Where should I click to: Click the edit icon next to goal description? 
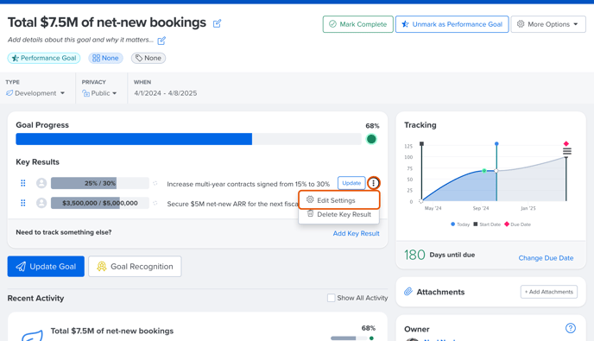(x=161, y=41)
